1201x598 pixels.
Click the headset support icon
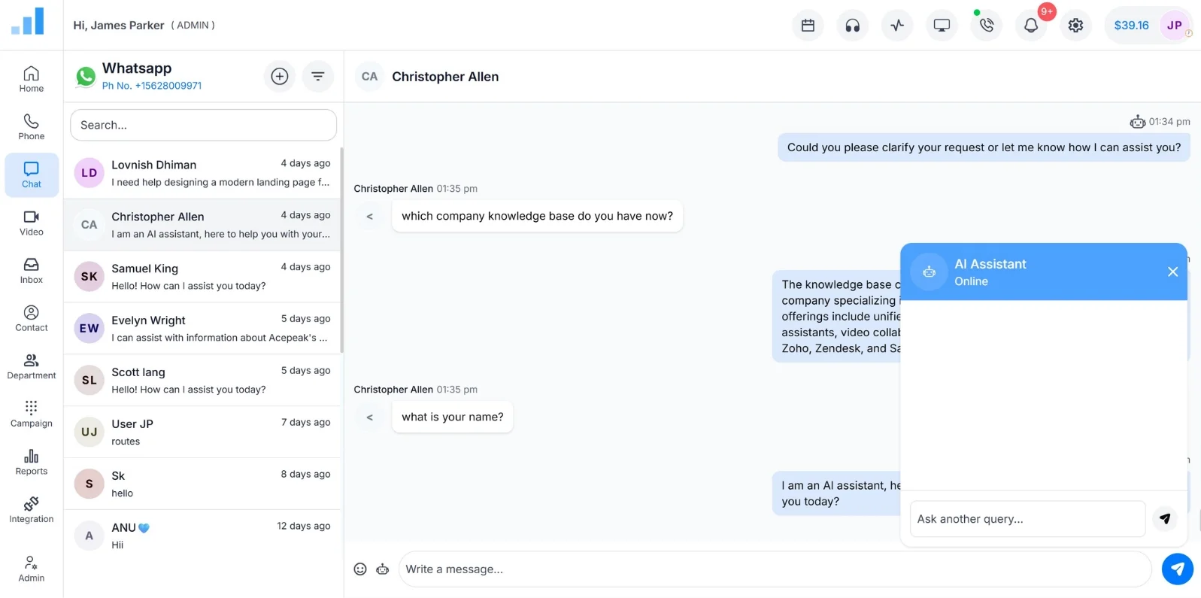[x=852, y=26]
